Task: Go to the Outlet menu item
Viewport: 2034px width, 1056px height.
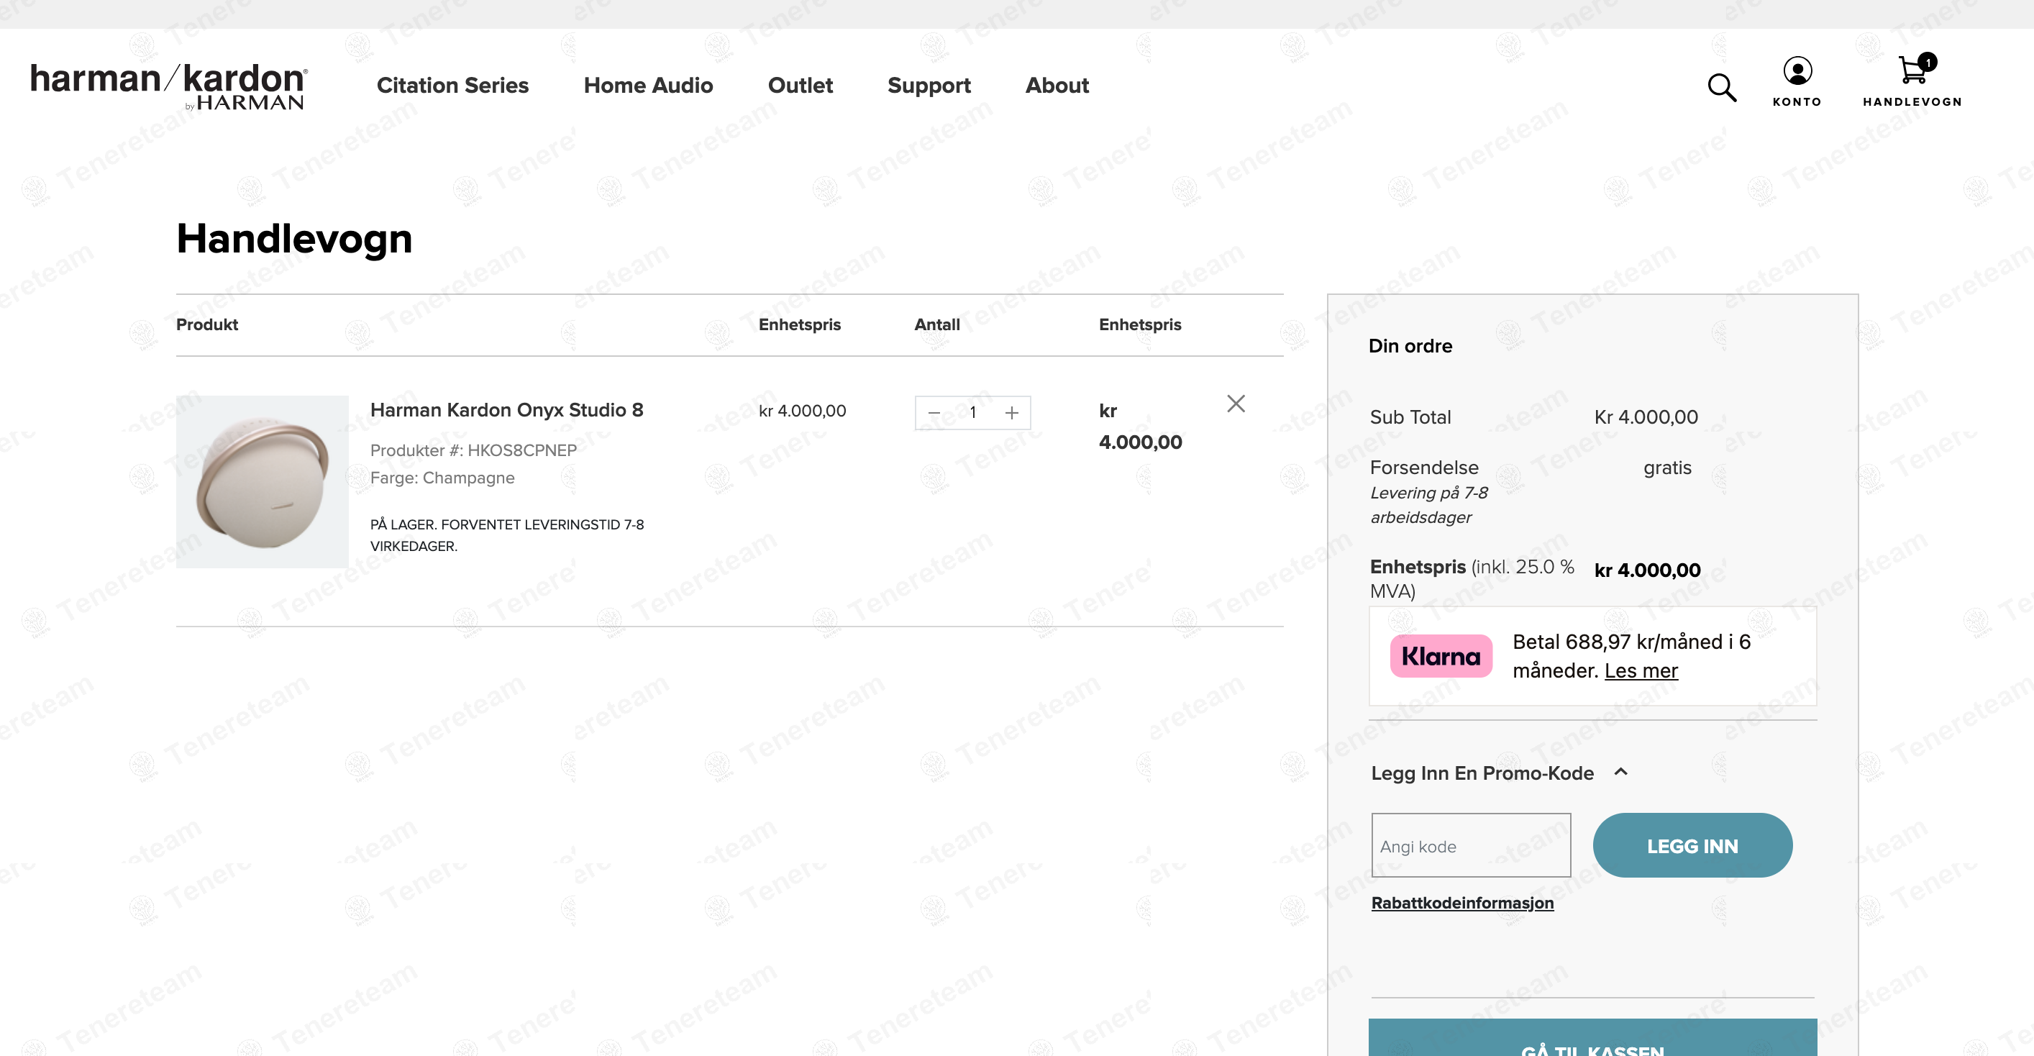Action: pos(800,86)
